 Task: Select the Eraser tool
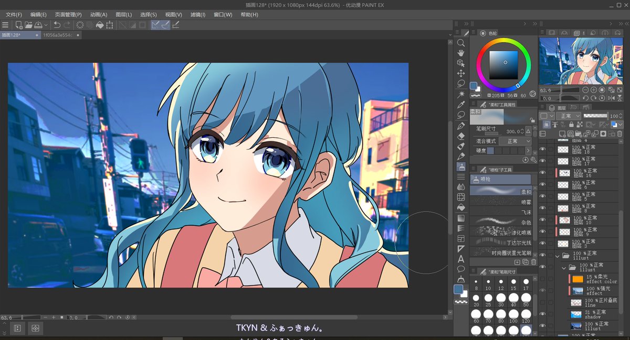pos(461,136)
